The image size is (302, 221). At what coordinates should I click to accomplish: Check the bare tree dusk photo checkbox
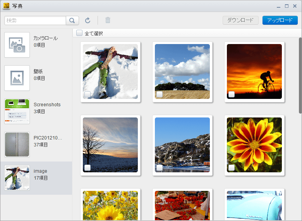88,168
